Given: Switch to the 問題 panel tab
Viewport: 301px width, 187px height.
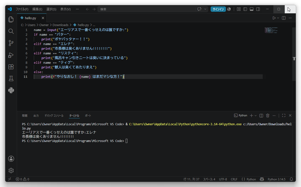Looking at the screenshot, I should 25,115.
